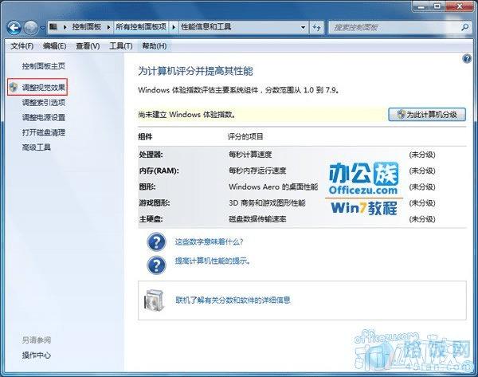The width and height of the screenshot is (478, 377).
Task: Click the shield icon beside 调整视觉效果
Action: tap(14, 87)
